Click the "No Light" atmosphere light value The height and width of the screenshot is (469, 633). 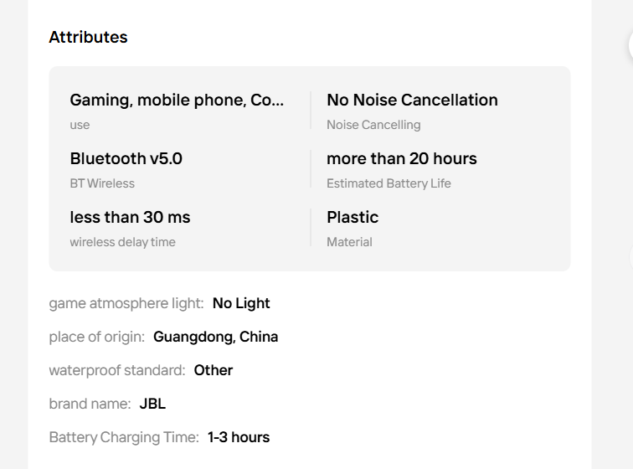pyautogui.click(x=241, y=303)
